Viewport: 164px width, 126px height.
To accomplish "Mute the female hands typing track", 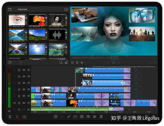I will tap(29, 89).
